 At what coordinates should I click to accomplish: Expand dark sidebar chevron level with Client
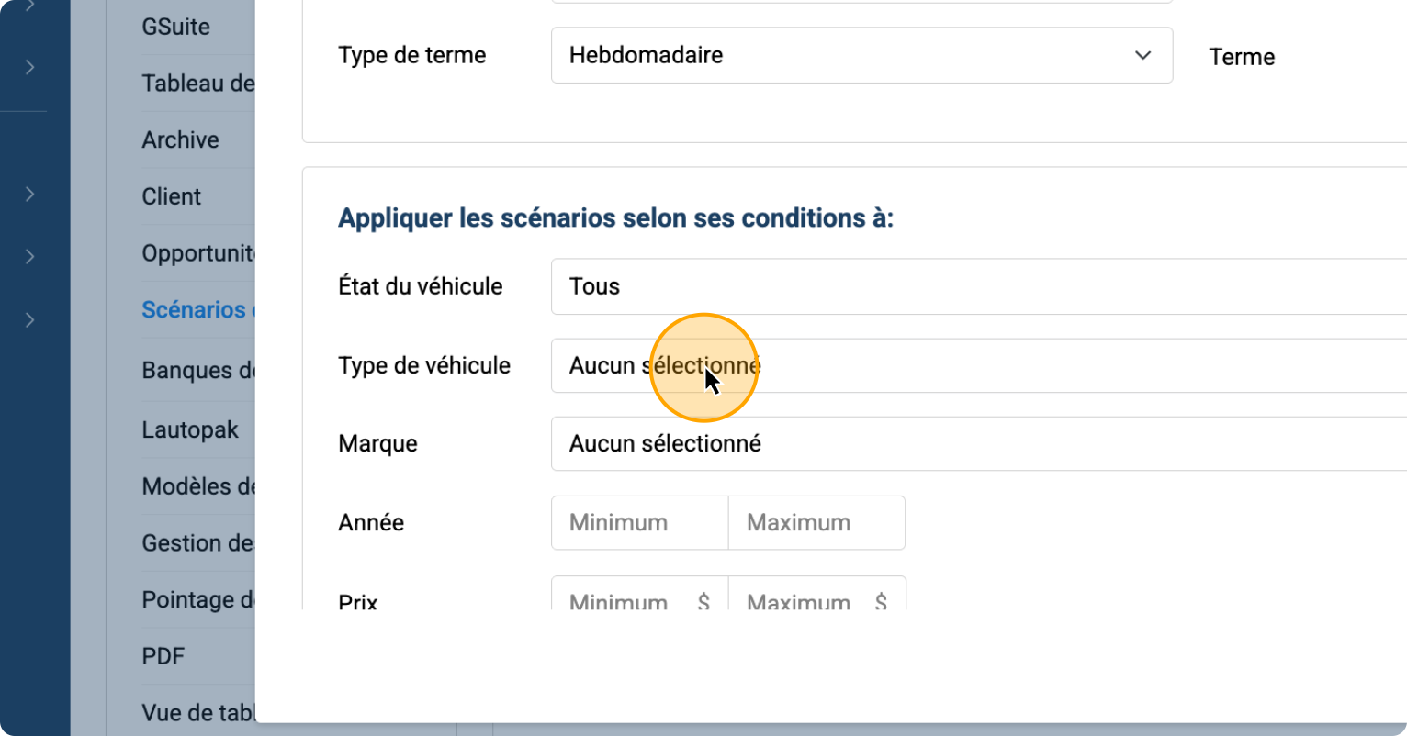point(30,195)
